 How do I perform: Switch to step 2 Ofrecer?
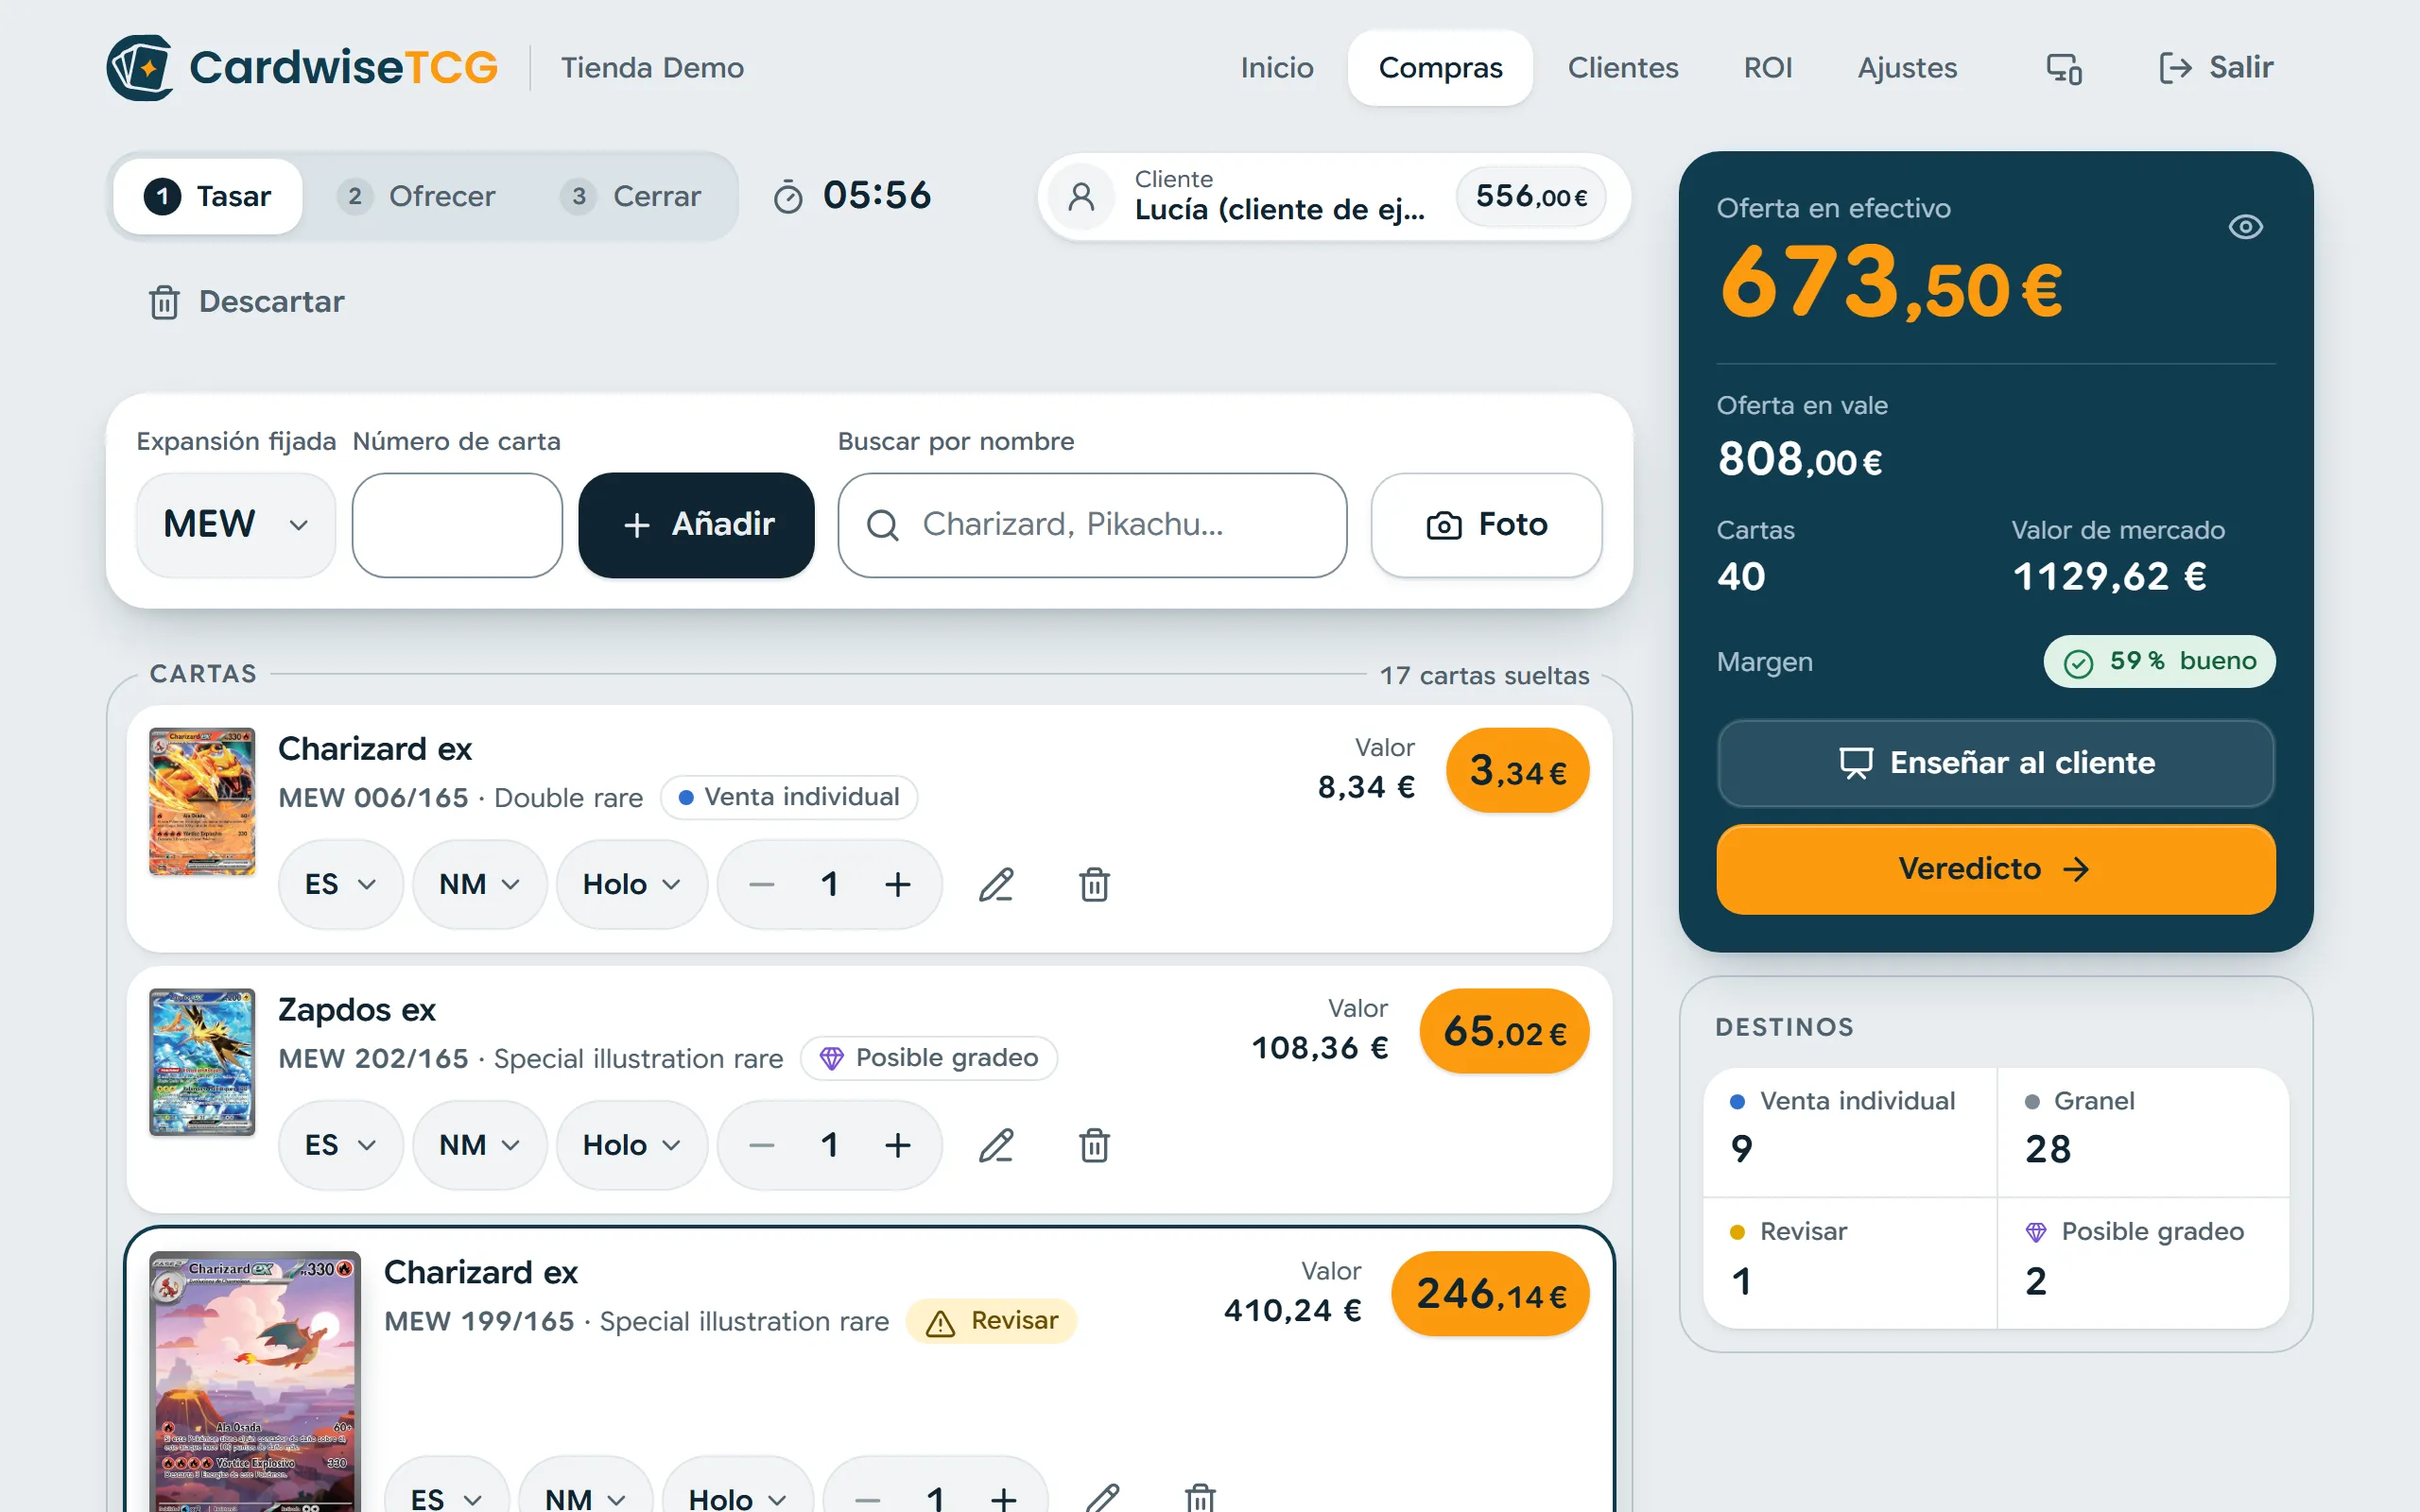[416, 196]
